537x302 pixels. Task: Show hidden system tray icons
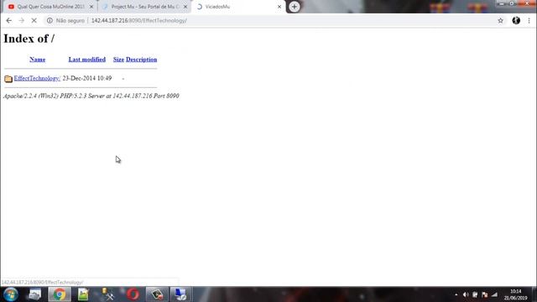coord(456,294)
